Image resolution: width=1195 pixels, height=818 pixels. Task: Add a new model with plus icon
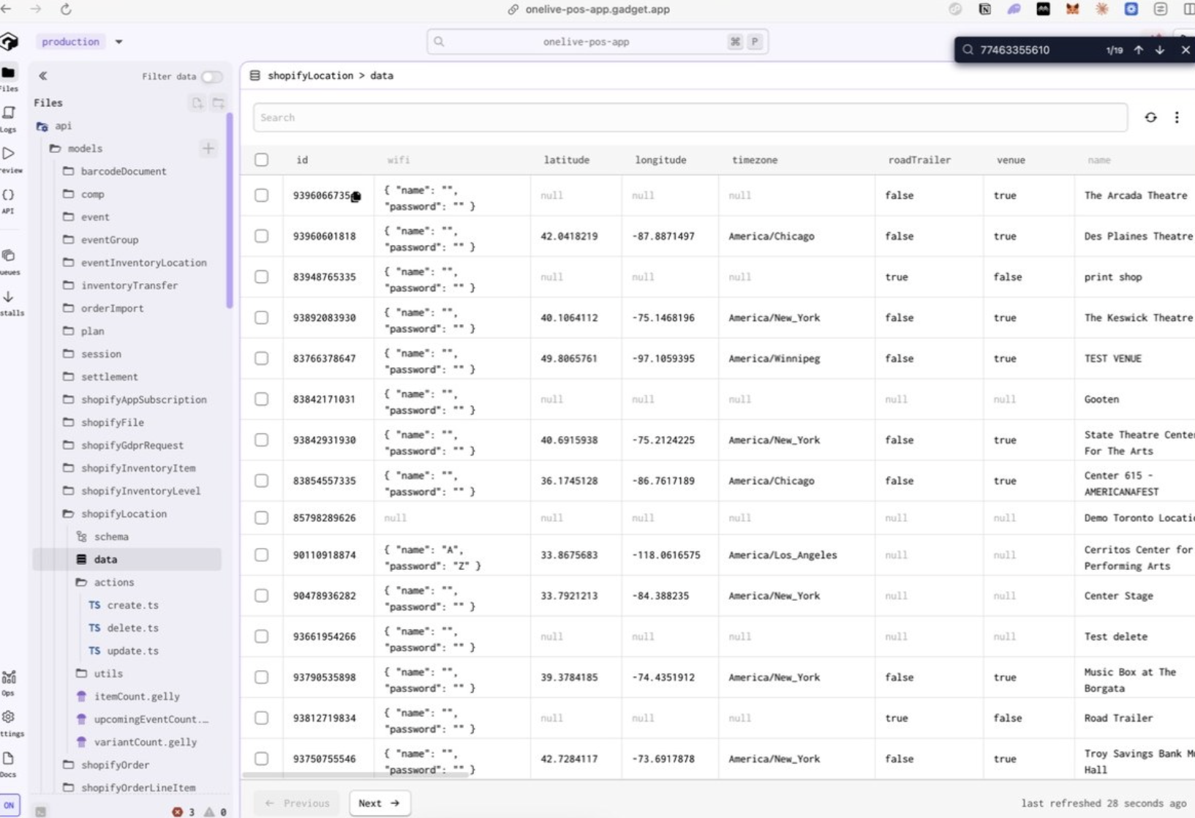click(x=208, y=149)
